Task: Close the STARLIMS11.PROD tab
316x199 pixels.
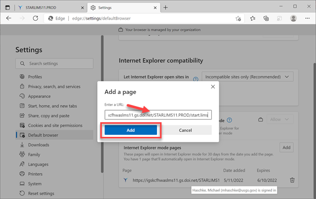Action: click(x=83, y=8)
